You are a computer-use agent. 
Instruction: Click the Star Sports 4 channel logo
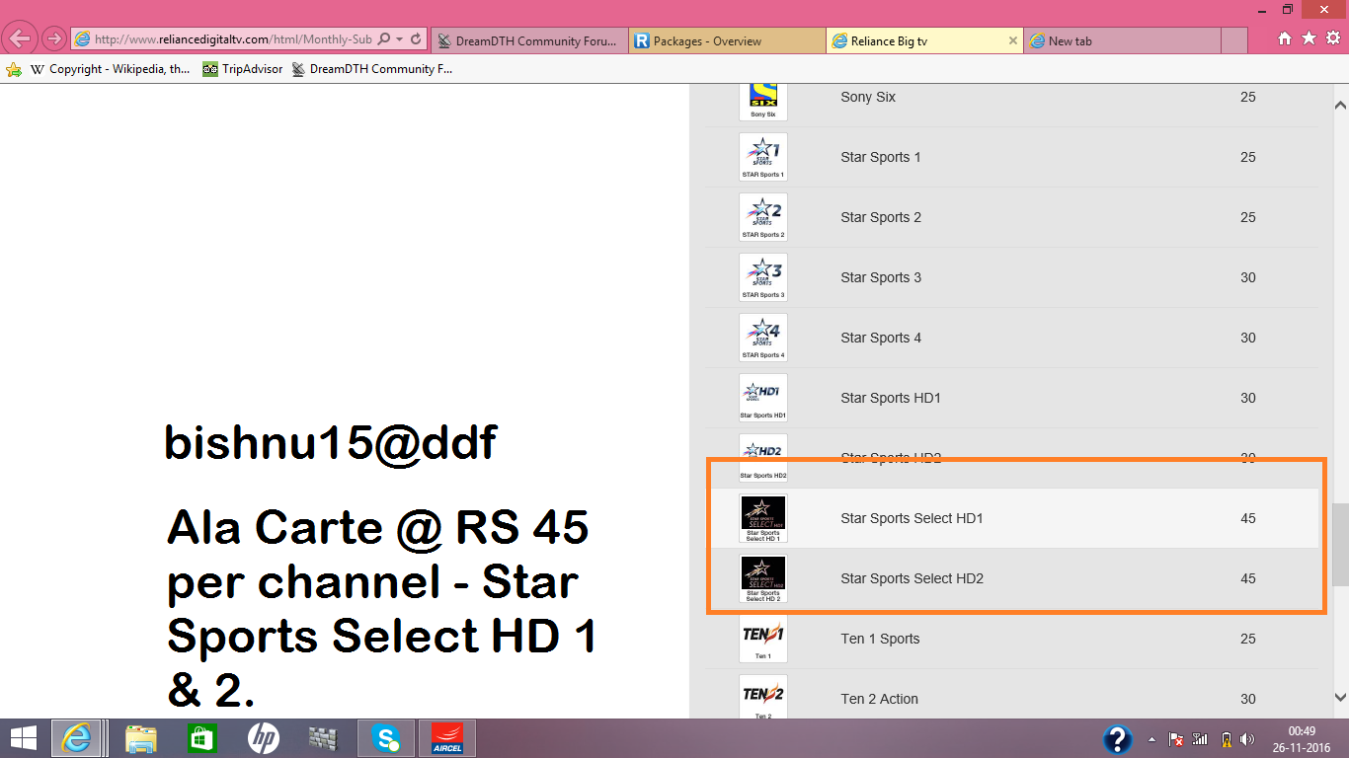763,338
